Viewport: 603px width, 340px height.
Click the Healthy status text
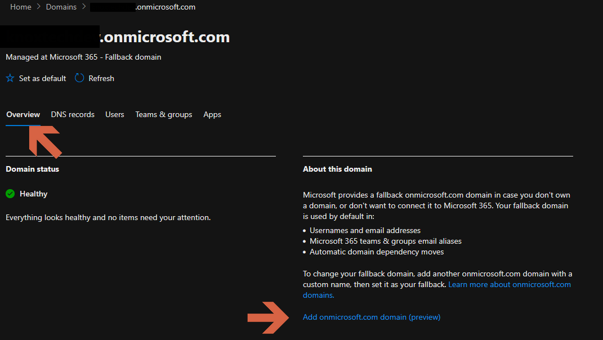tap(34, 194)
